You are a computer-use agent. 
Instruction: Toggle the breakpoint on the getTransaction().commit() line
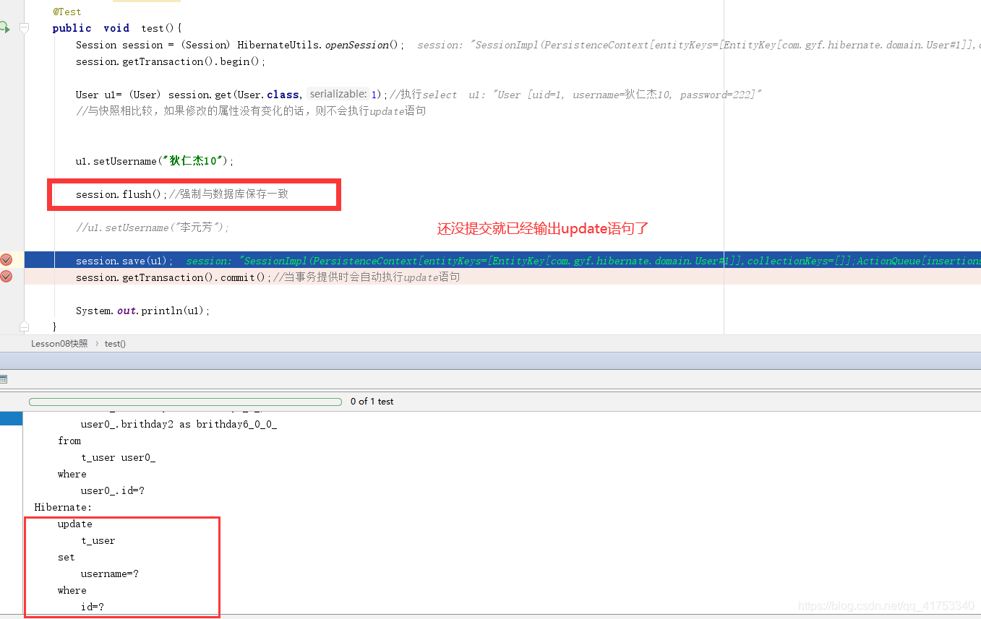click(6, 277)
